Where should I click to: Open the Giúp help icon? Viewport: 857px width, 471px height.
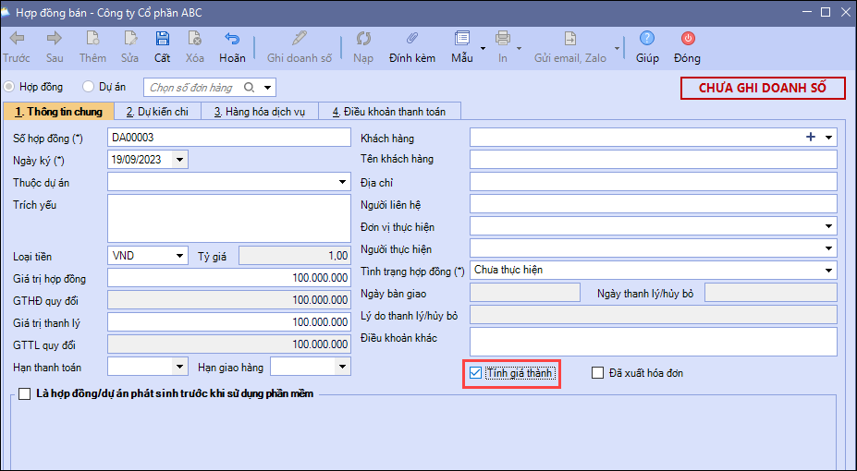pos(647,39)
